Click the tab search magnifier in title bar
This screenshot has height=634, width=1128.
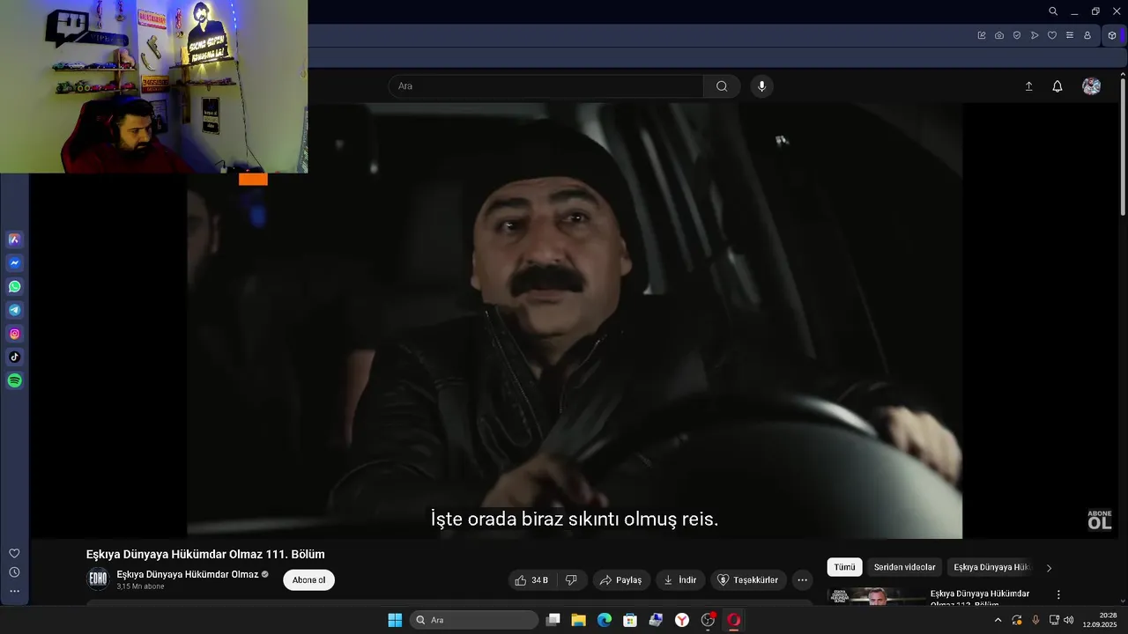pos(1053,11)
